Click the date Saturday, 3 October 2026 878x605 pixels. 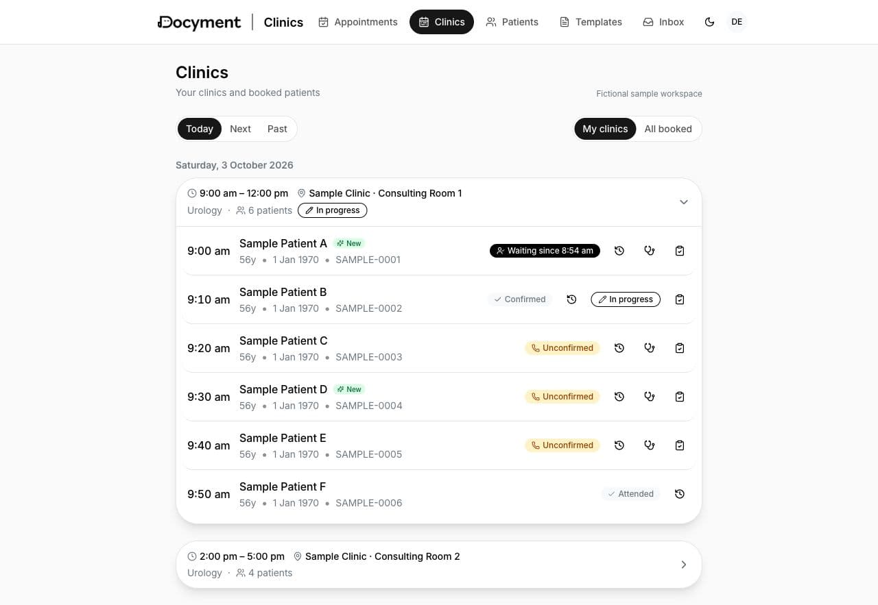[x=235, y=165]
